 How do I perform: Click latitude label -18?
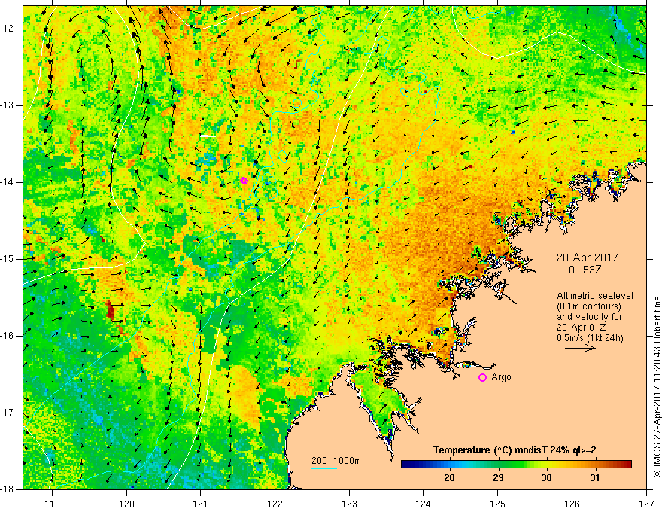tap(9, 489)
